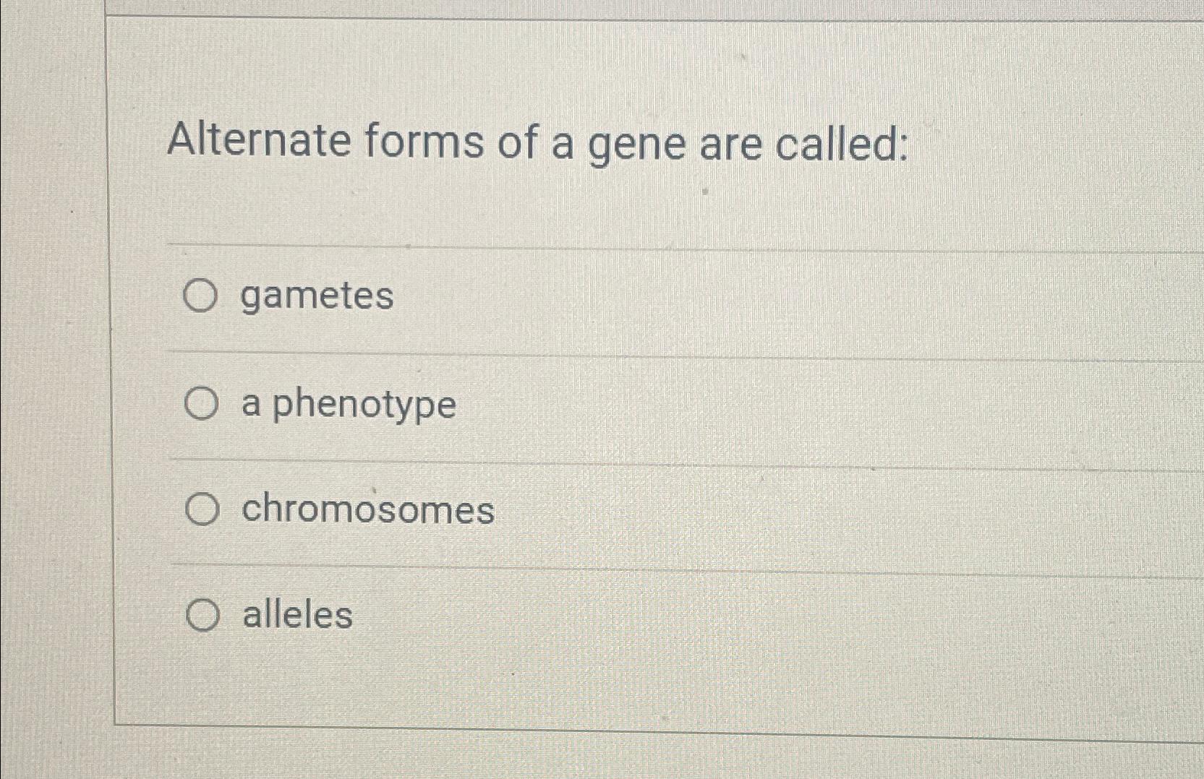This screenshot has width=1204, height=779.
Task: Click the answer option labeled a phenotype
Action: click(347, 405)
